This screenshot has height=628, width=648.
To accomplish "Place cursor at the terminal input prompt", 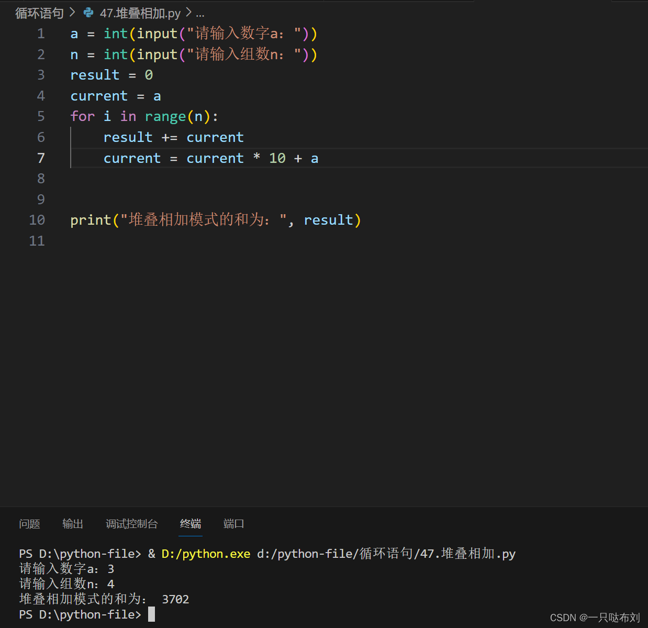I will click(x=152, y=614).
